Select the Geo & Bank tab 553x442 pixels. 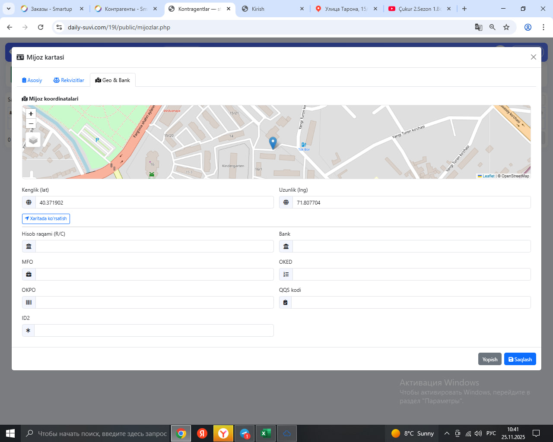(x=113, y=80)
